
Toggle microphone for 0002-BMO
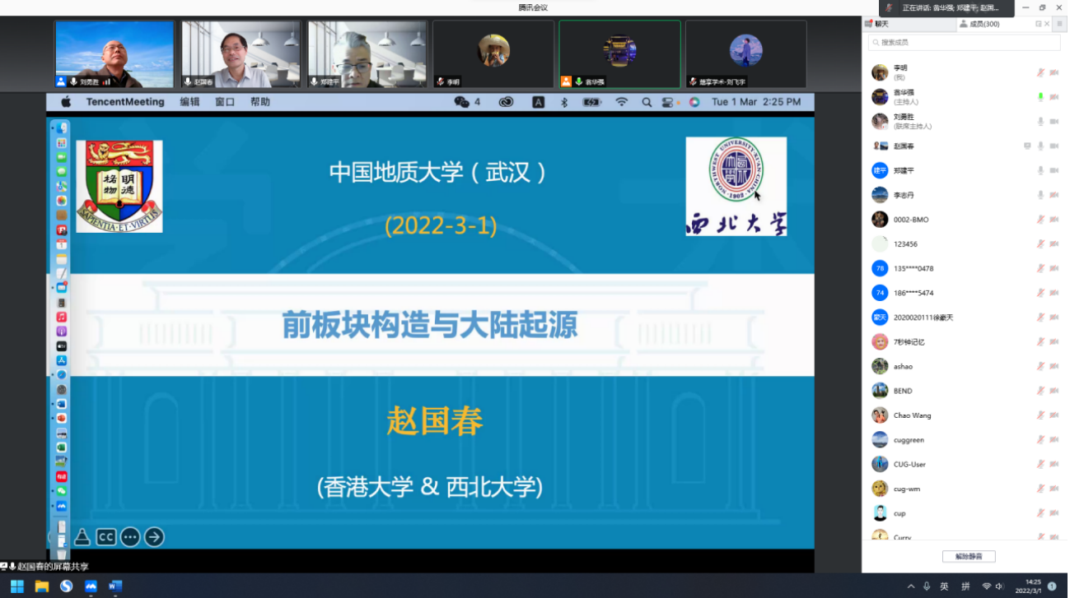coord(1040,220)
